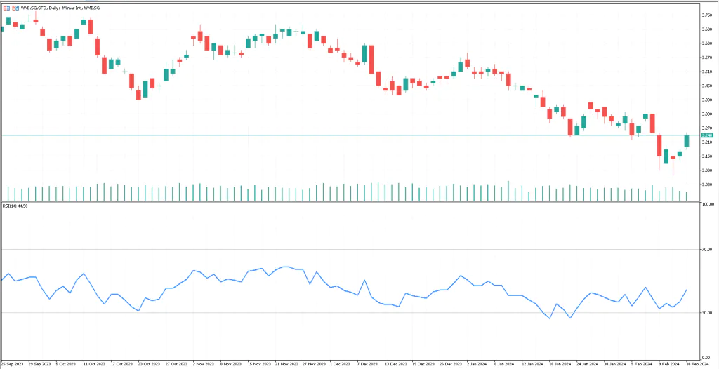Click the 3.750 price scale label
719x369 pixels.
707,15
